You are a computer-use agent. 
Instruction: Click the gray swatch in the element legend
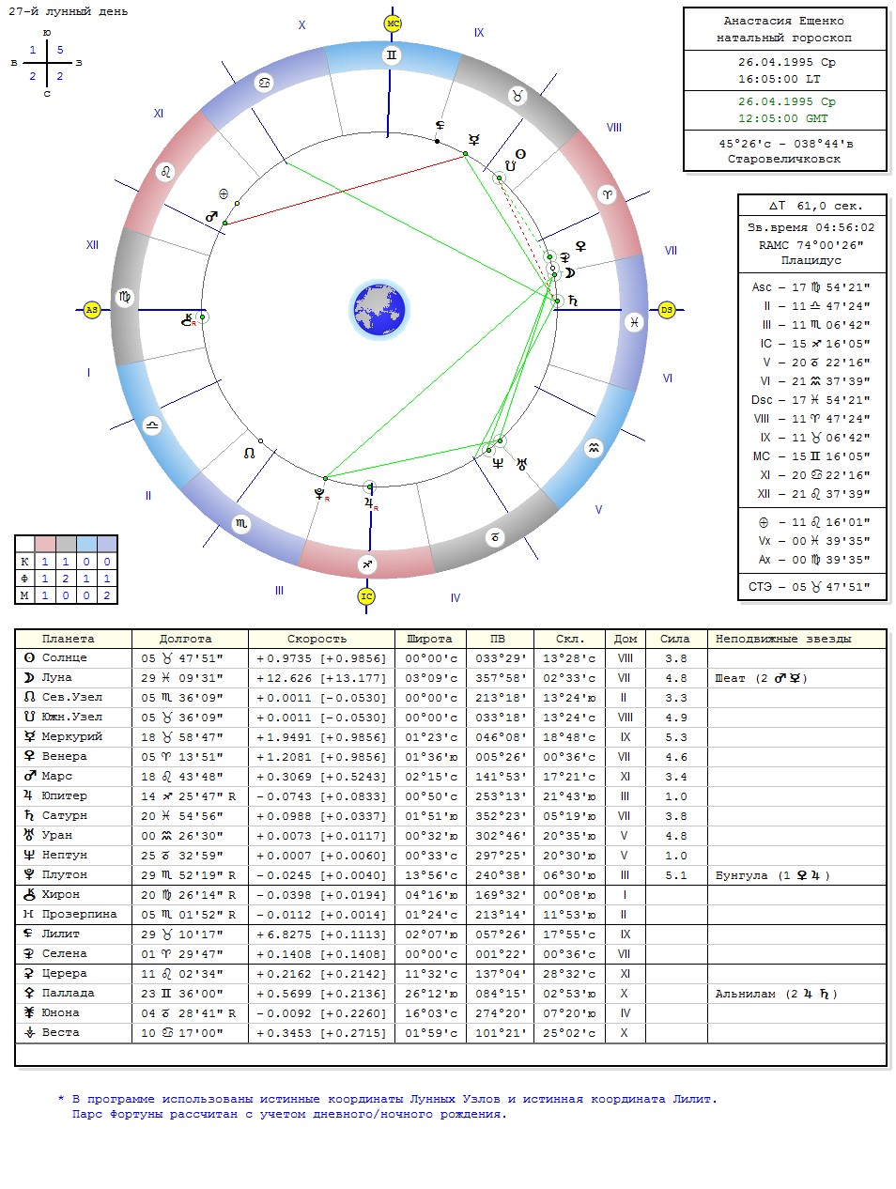tap(66, 545)
